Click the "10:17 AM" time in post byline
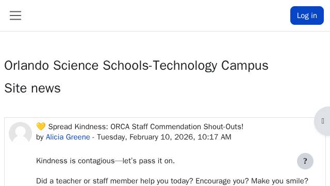The width and height of the screenshot is (330, 186). 214,137
